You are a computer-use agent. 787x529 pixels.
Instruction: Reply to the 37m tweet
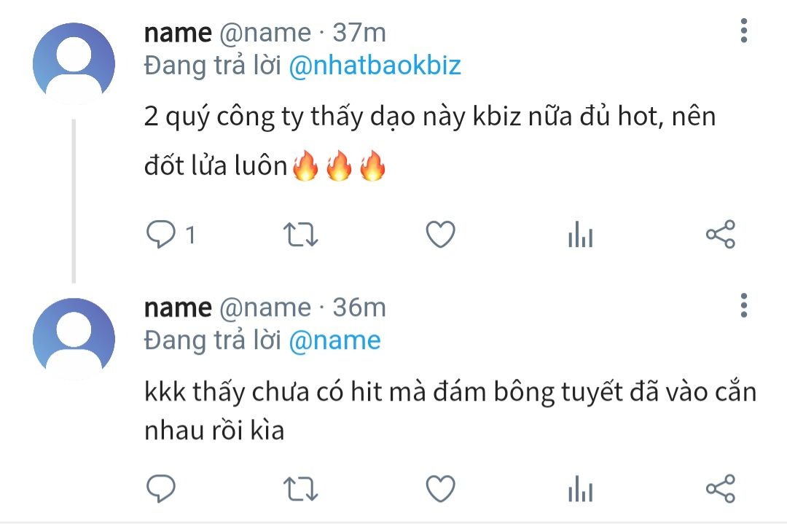[160, 235]
